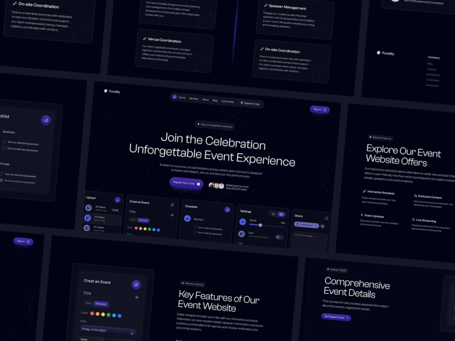Click the Sound volume slider handle

(x=260, y=225)
